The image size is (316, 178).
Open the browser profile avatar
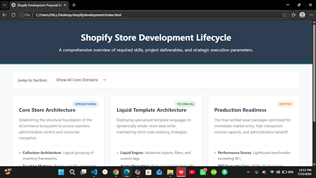coord(303,15)
